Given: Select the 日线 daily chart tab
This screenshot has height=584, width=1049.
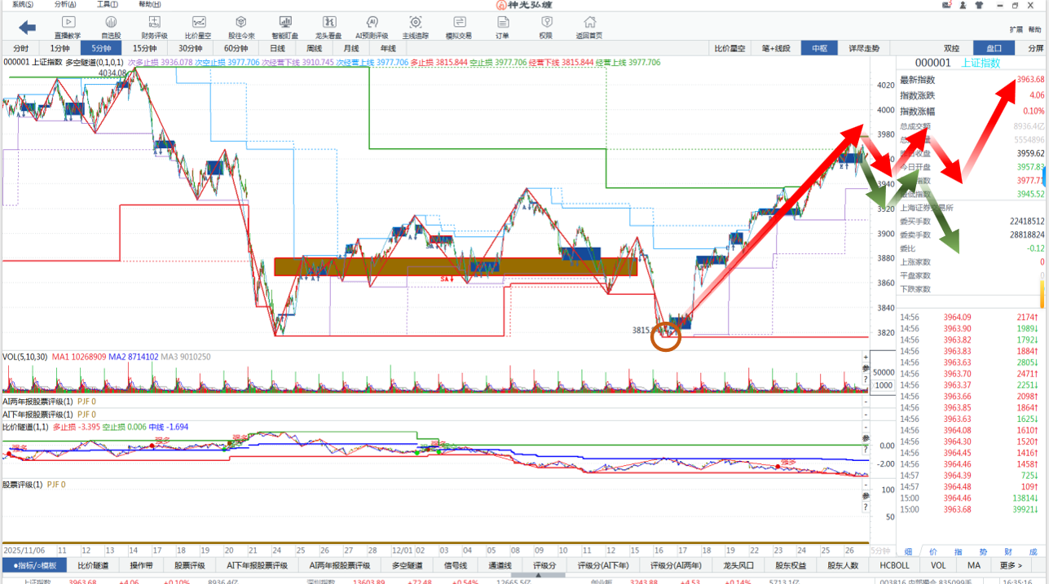Looking at the screenshot, I should coord(278,48).
